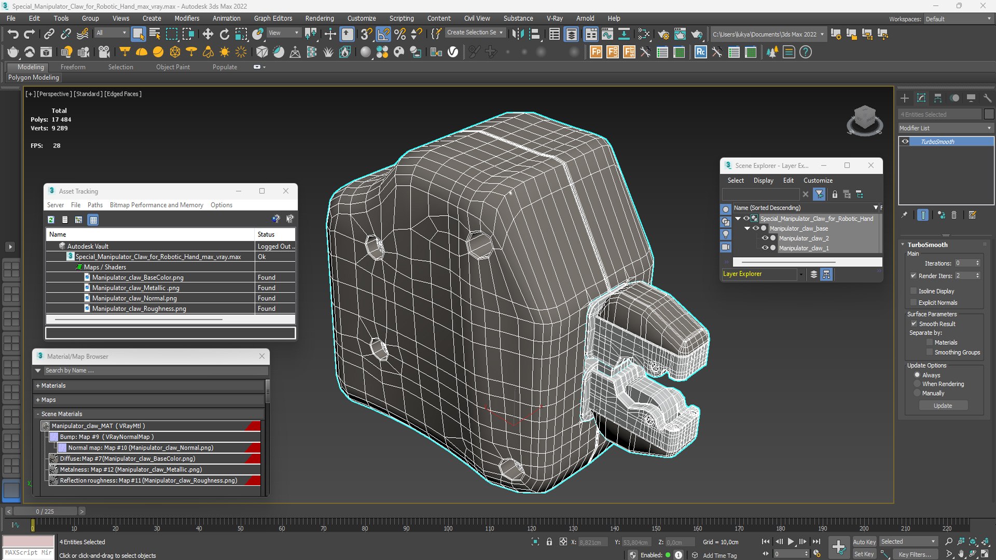The height and width of the screenshot is (560, 996).
Task: Open Zoom Extents All navigation icon
Action: [x=985, y=541]
